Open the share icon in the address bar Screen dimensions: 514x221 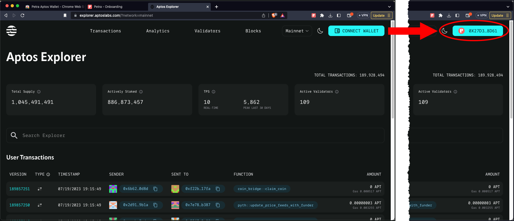coord(264,15)
